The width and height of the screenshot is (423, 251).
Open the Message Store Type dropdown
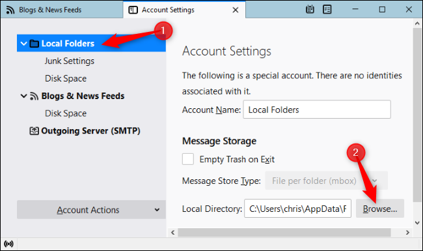click(327, 181)
